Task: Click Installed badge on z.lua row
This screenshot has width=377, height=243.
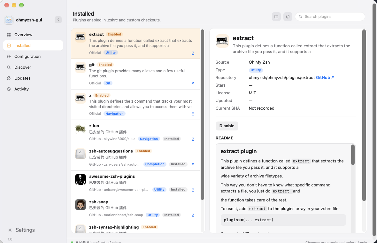Action: pos(172,139)
